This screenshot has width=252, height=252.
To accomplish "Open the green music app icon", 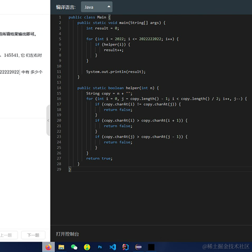I will point(87,247).
